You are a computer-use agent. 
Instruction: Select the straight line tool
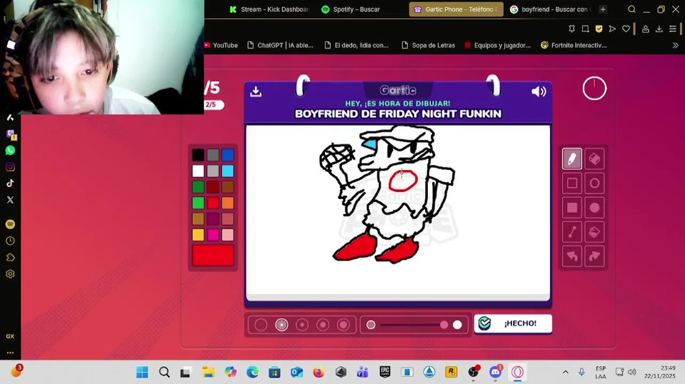click(572, 232)
